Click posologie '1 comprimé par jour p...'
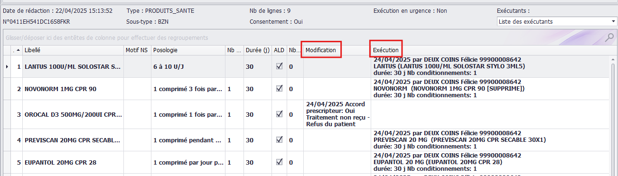618x176 pixels. pyautogui.click(x=188, y=163)
